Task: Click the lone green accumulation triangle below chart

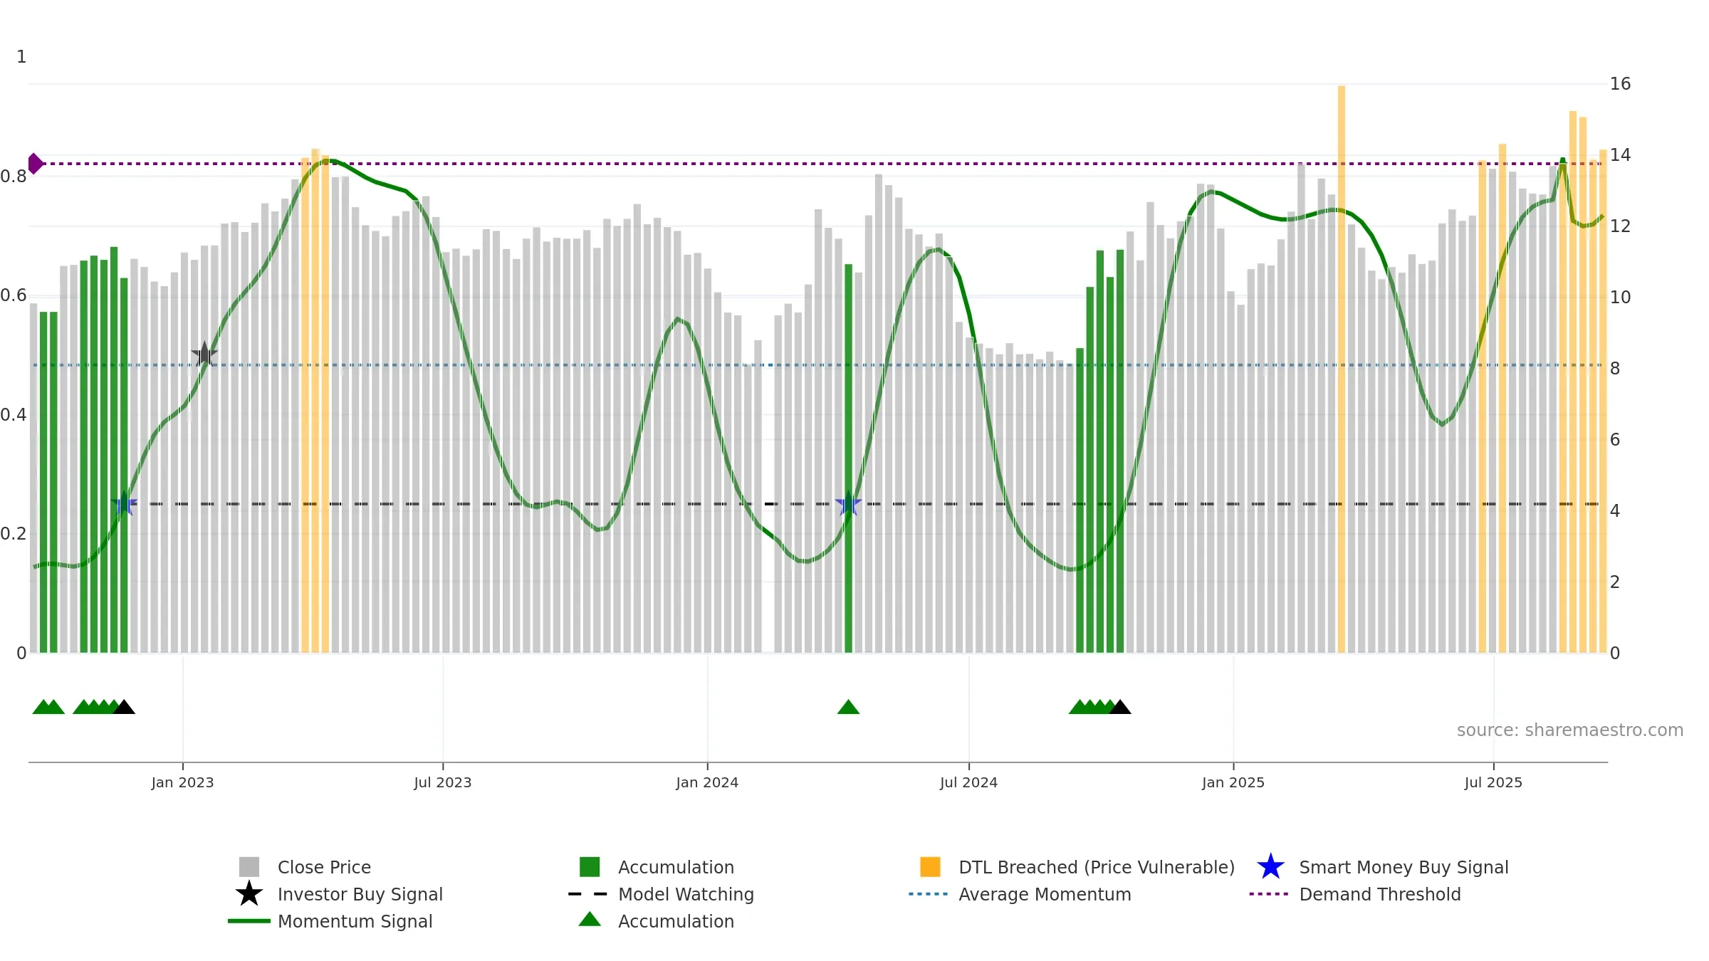Action: click(x=848, y=707)
